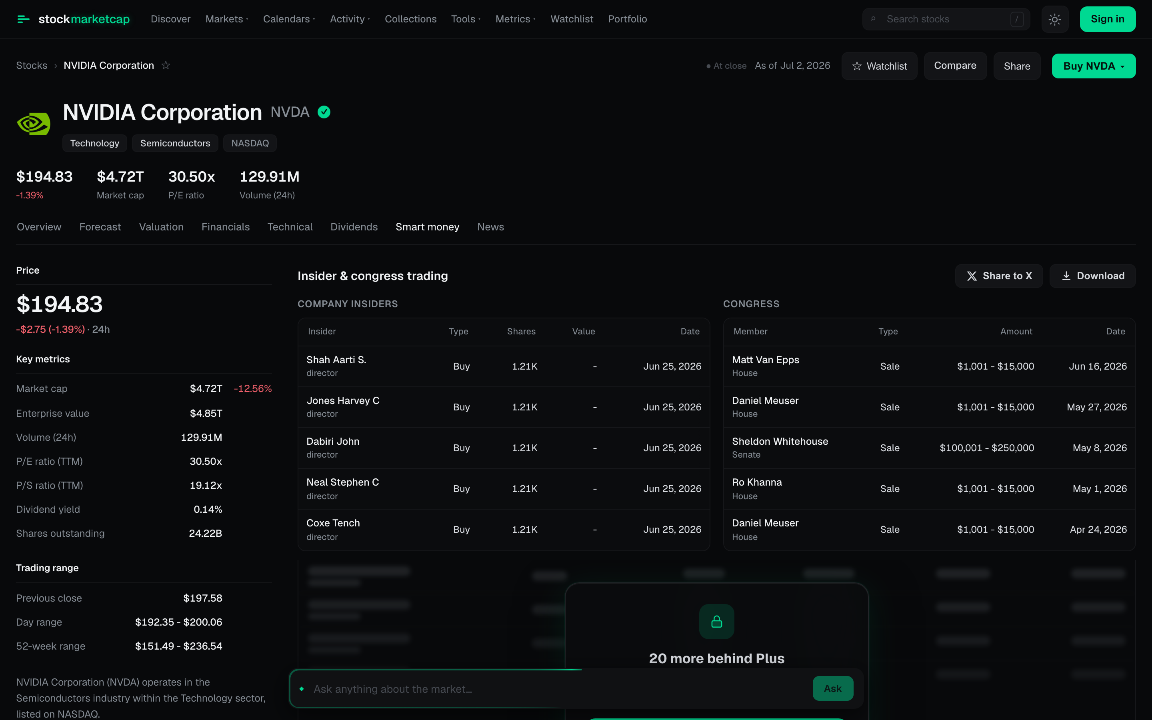This screenshot has width=1152, height=720.
Task: Open Collections in the top navigation
Action: (x=410, y=19)
